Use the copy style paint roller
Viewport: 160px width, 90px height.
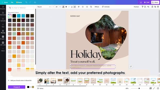pos(142,7)
